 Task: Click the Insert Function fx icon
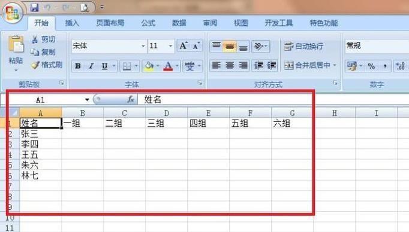point(131,99)
